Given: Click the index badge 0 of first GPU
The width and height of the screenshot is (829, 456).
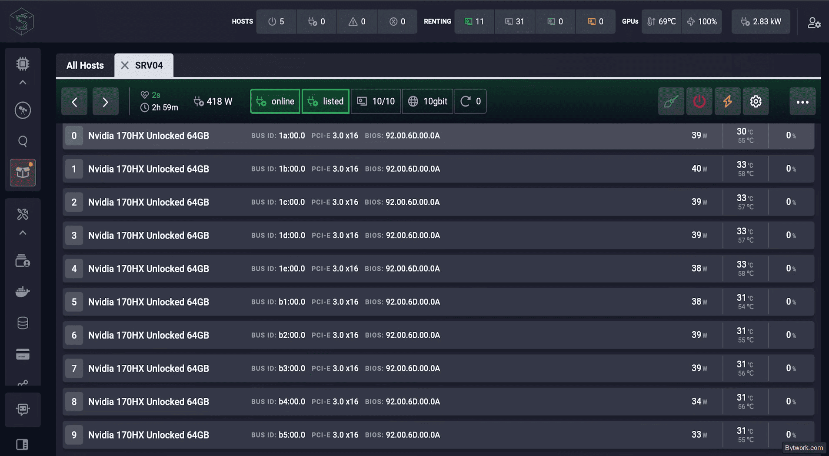Looking at the screenshot, I should coord(74,136).
